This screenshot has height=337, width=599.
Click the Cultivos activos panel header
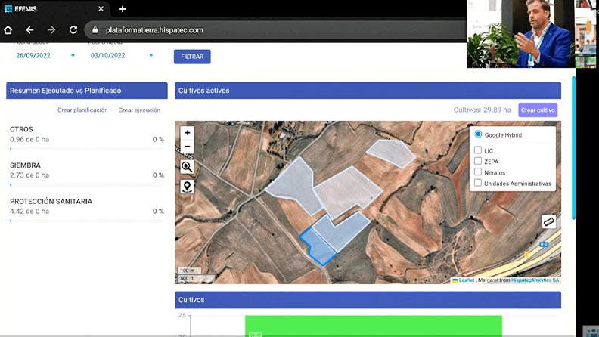(368, 91)
